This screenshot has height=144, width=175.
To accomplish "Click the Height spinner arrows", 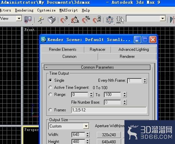I will coord(87,142).
